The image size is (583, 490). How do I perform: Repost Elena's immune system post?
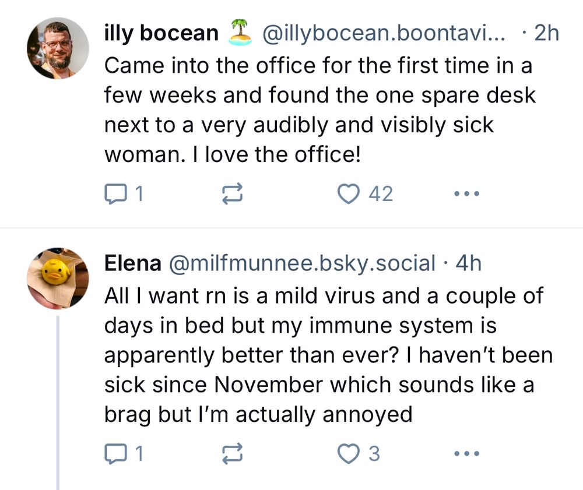pyautogui.click(x=233, y=454)
